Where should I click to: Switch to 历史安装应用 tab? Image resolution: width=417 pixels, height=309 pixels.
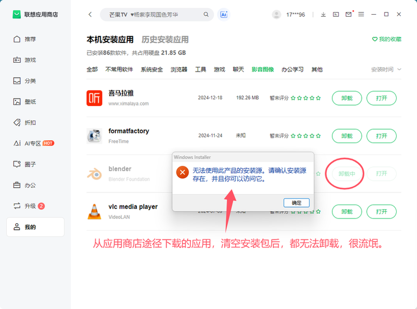(x=165, y=40)
